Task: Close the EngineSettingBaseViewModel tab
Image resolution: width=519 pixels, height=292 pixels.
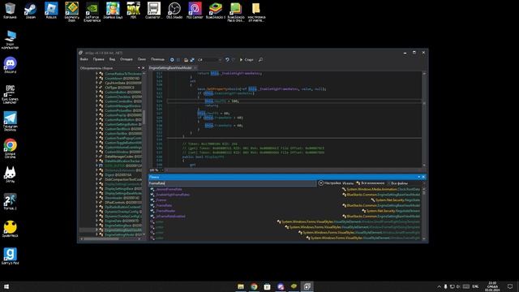Action: 195,67
